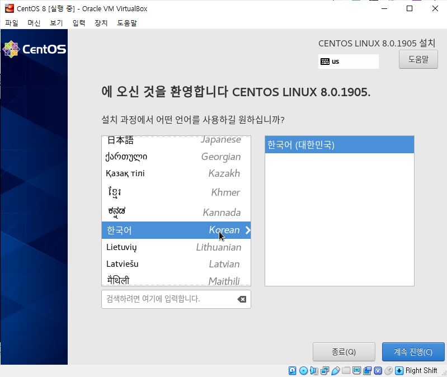Select Khmer in the language list
The image size is (447, 377).
tap(176, 192)
